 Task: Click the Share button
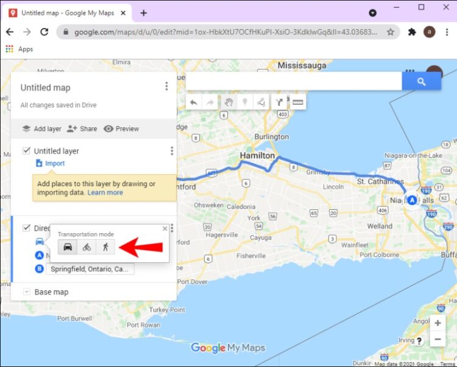[x=82, y=128]
